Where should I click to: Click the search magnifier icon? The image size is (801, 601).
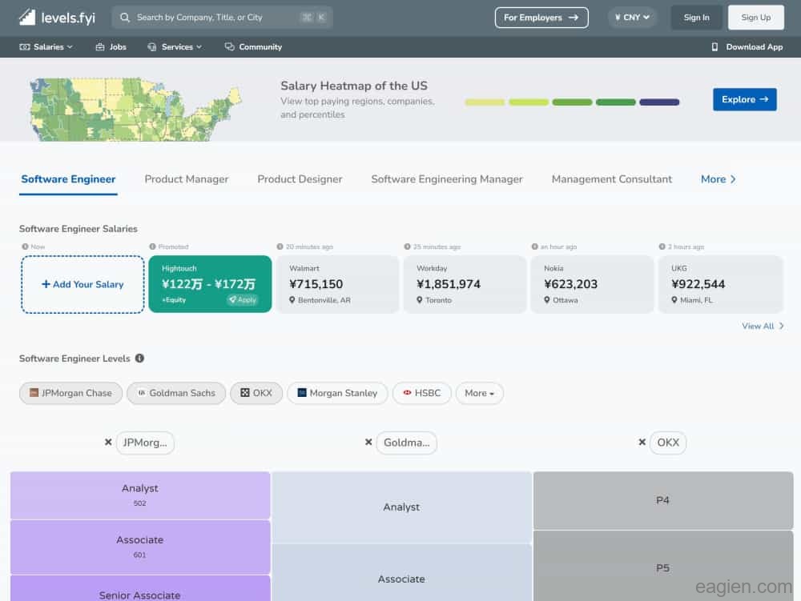pos(125,18)
